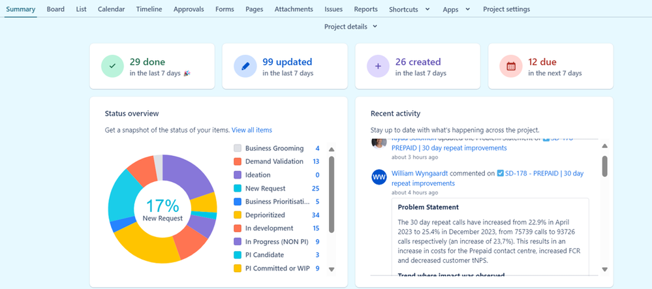
Task: Go to the Calendar tab
Action: click(111, 9)
